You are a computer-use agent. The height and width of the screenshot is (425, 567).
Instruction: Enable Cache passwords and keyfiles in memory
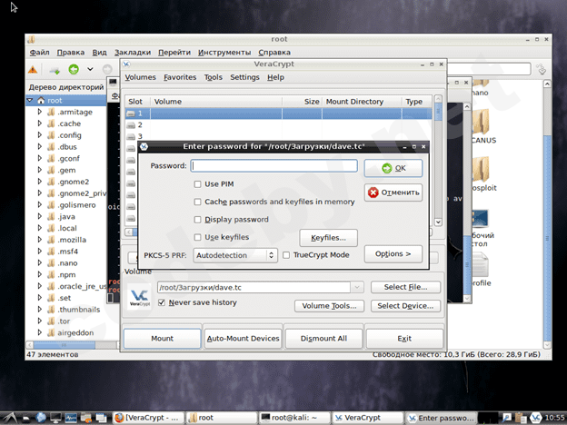pyautogui.click(x=197, y=202)
